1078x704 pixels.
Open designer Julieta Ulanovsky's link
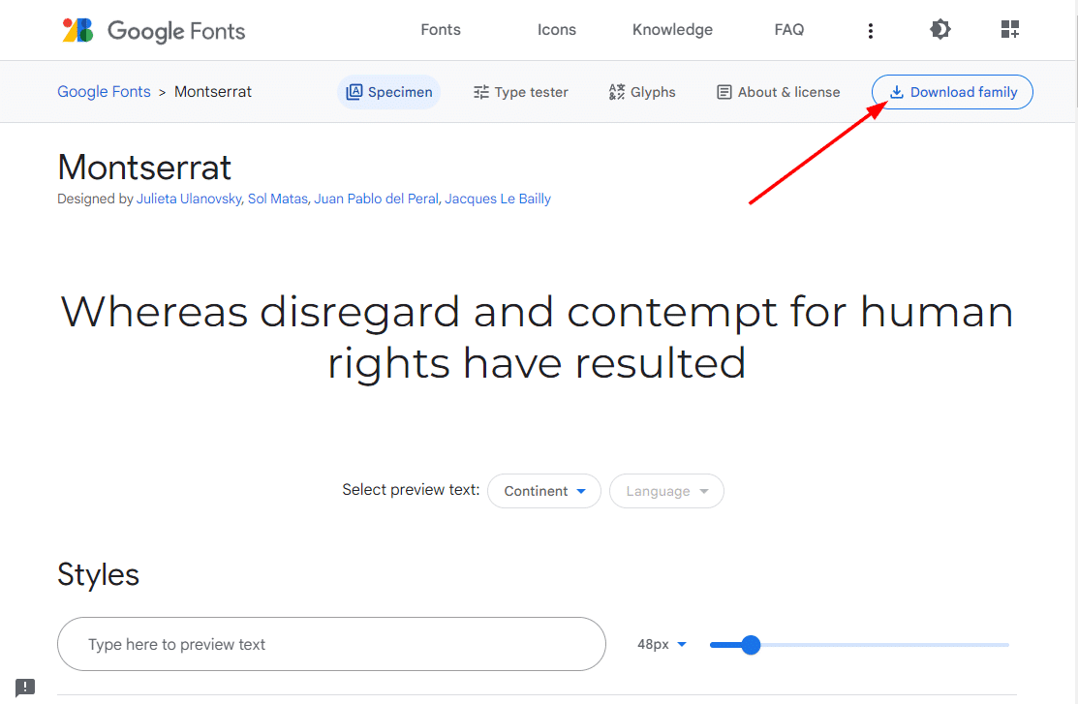click(x=189, y=199)
